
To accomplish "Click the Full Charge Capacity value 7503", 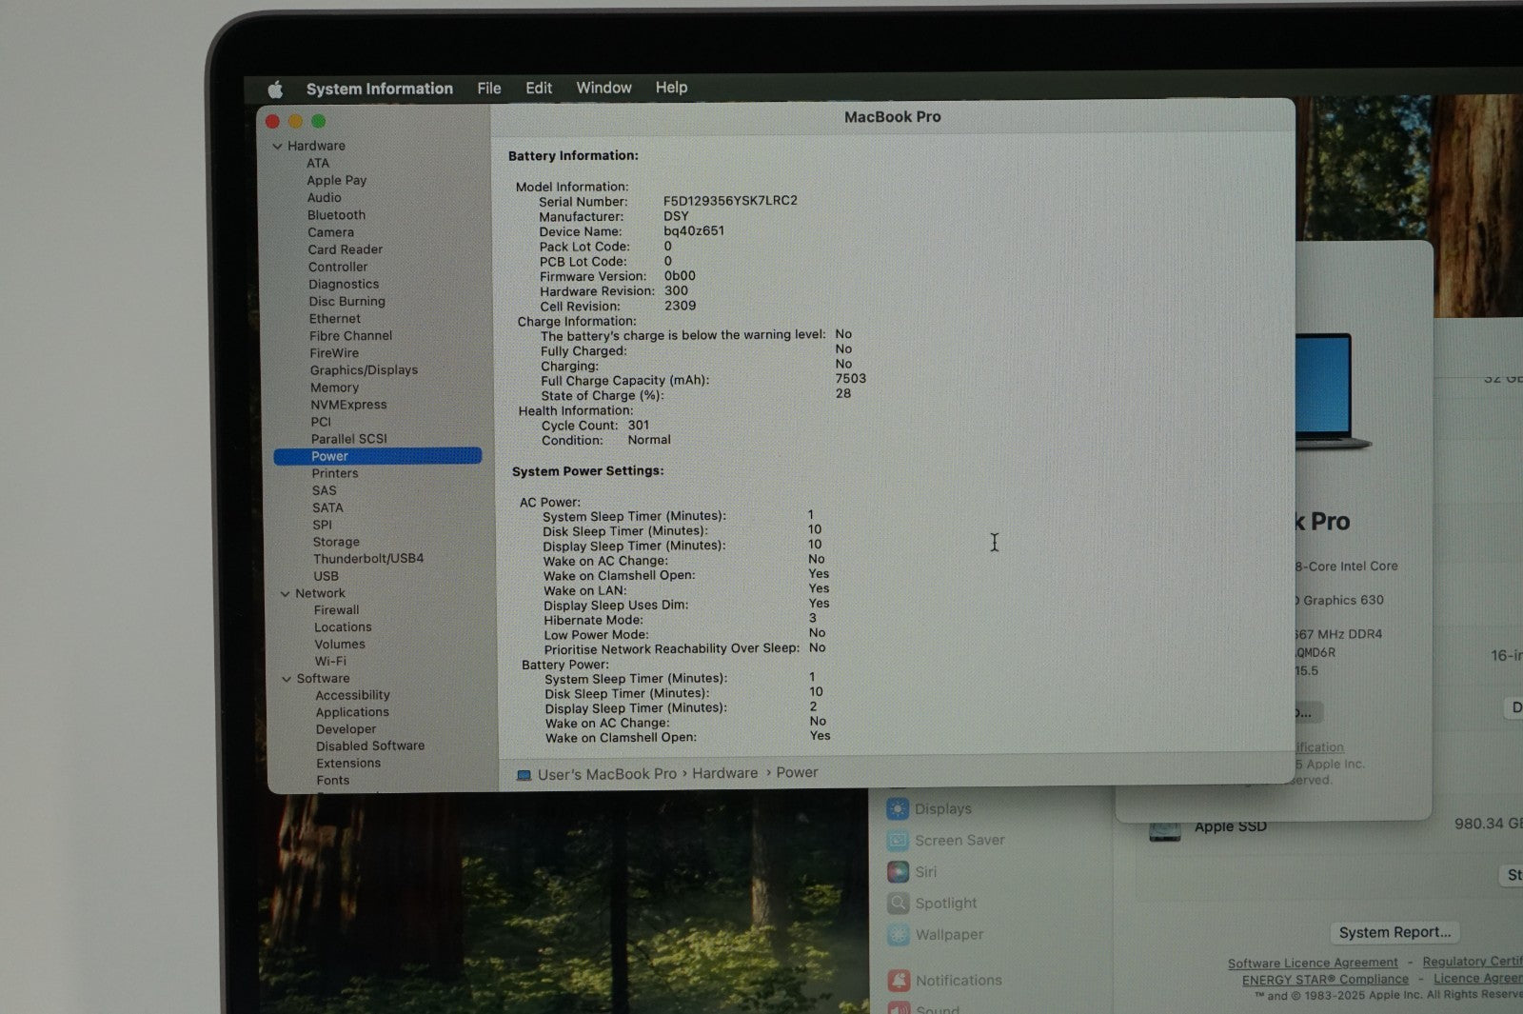I will pyautogui.click(x=851, y=379).
